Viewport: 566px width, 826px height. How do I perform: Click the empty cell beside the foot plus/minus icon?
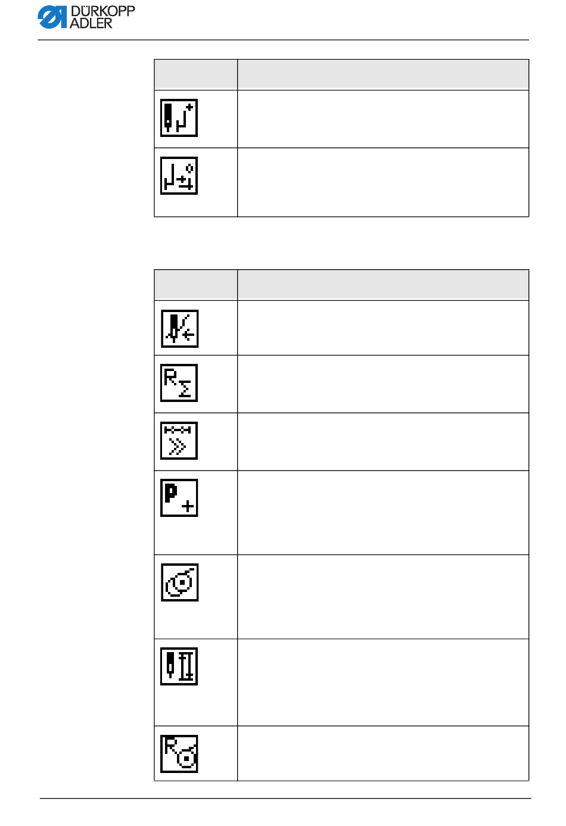click(x=383, y=182)
